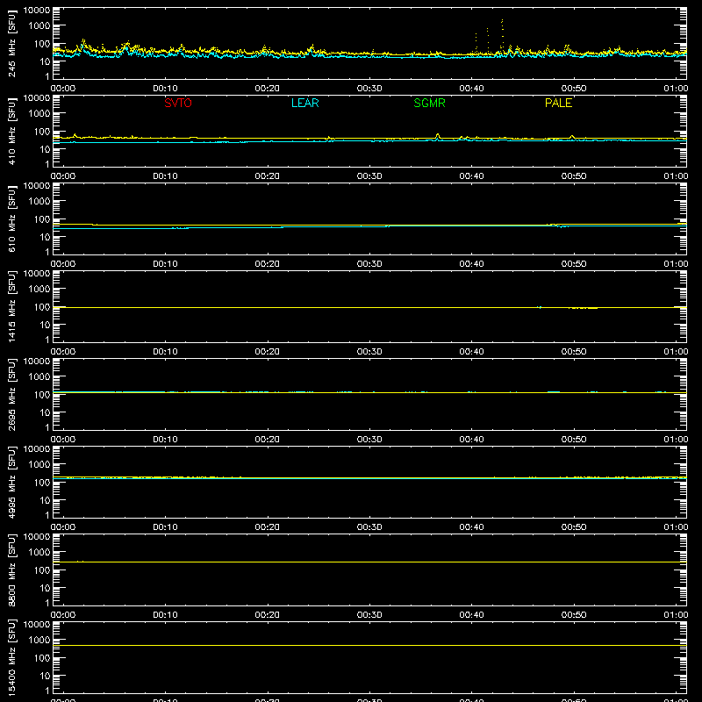Click 00:20 tick label under 610 MHz plot

268,264
